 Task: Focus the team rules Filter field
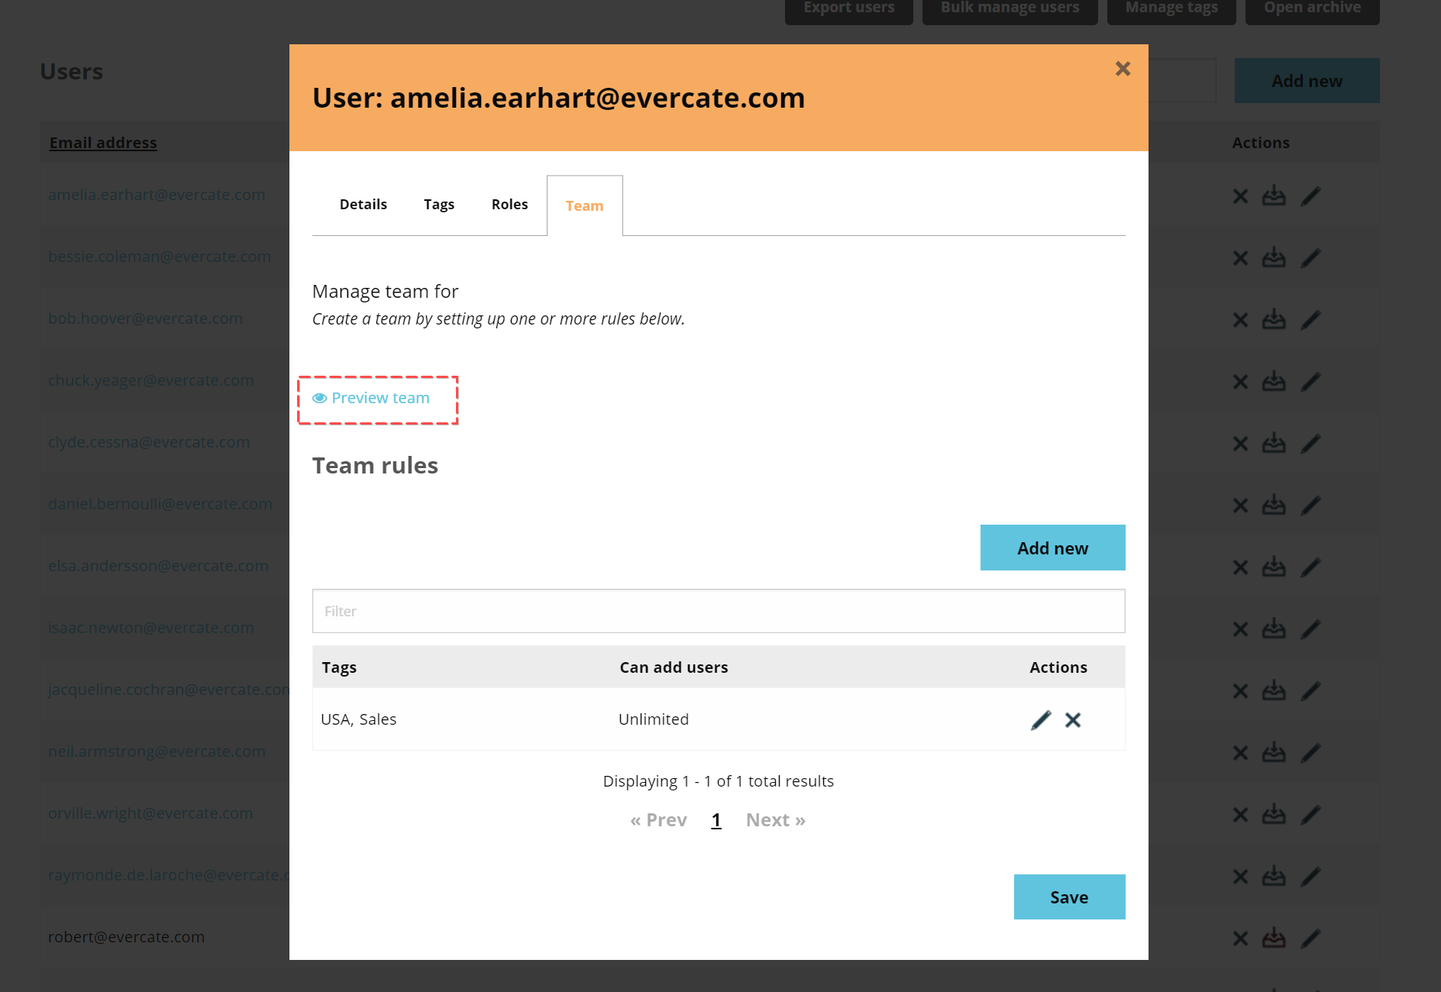click(x=718, y=611)
